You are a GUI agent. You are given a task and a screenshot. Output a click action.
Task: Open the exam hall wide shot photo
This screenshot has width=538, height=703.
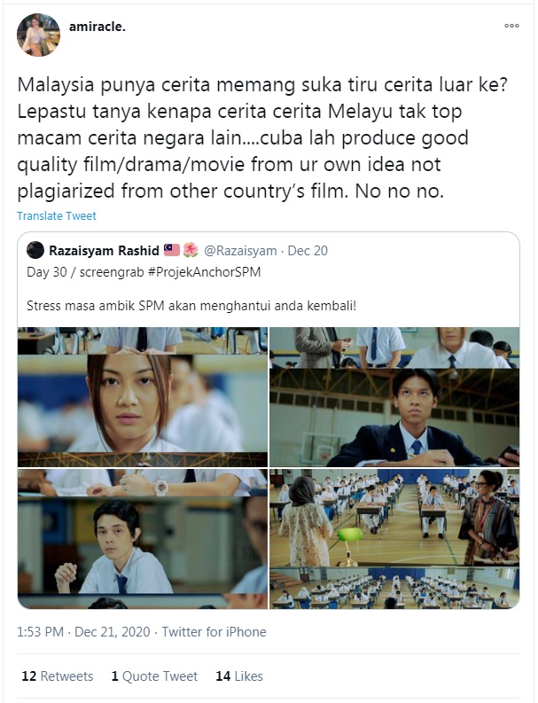coord(394,539)
